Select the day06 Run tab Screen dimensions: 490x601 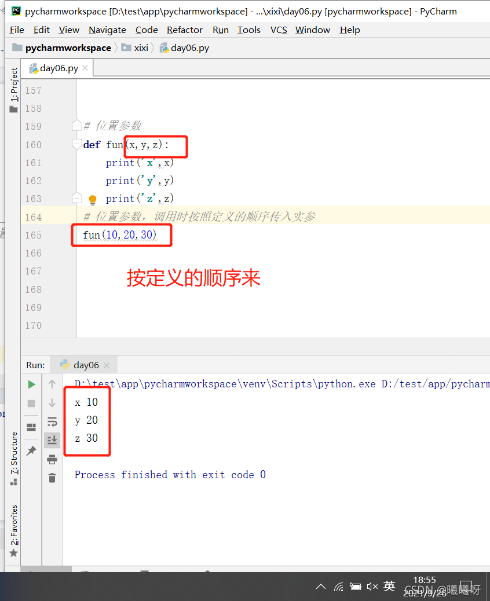84,365
